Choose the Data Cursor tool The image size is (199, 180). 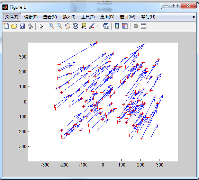[83, 26]
